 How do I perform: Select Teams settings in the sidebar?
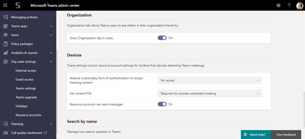coord(26,88)
